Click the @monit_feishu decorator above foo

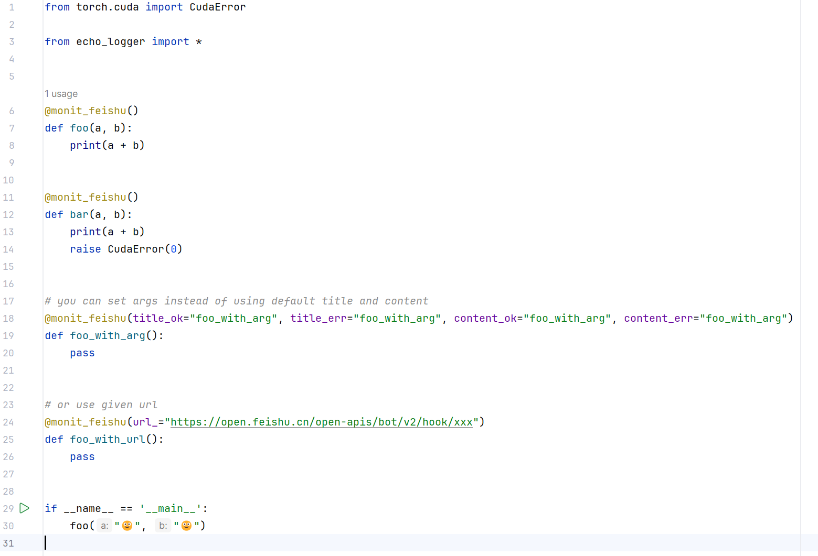click(x=86, y=111)
